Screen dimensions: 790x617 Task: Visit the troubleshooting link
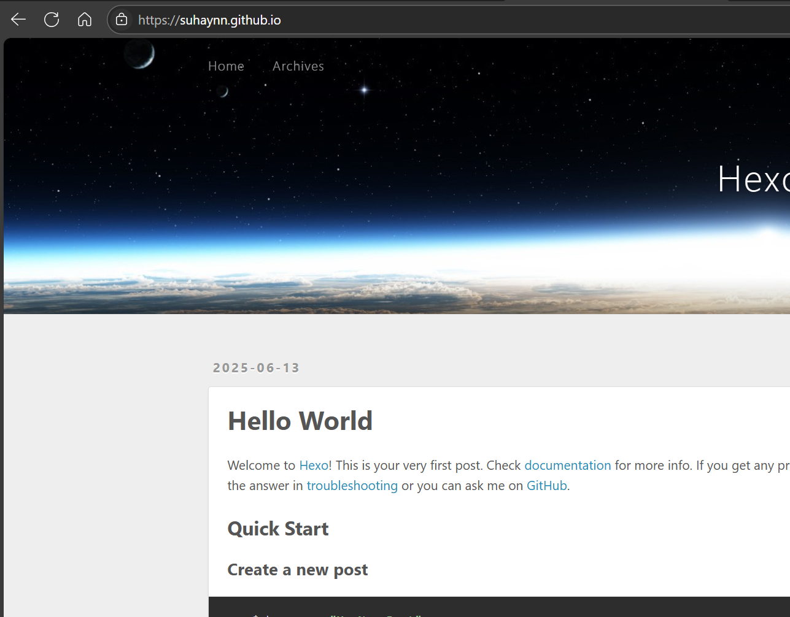coord(352,486)
